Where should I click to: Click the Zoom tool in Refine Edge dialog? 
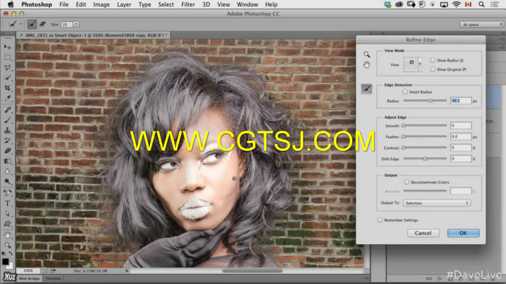367,54
